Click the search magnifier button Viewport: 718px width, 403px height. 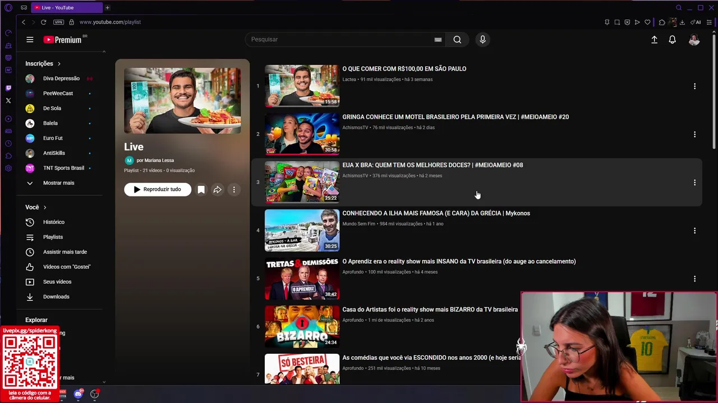point(457,40)
